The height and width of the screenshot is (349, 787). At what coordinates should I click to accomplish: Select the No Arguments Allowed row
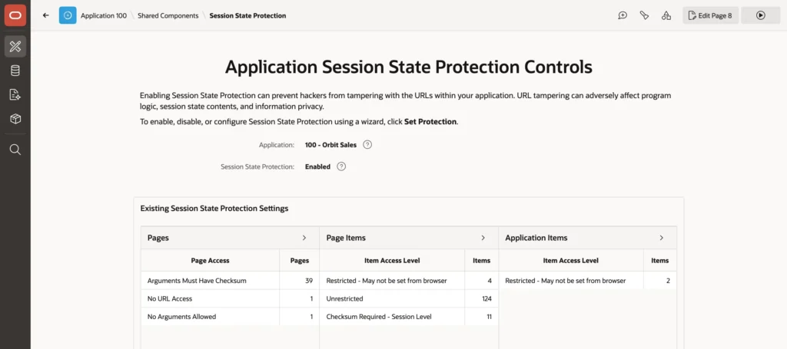coord(230,317)
